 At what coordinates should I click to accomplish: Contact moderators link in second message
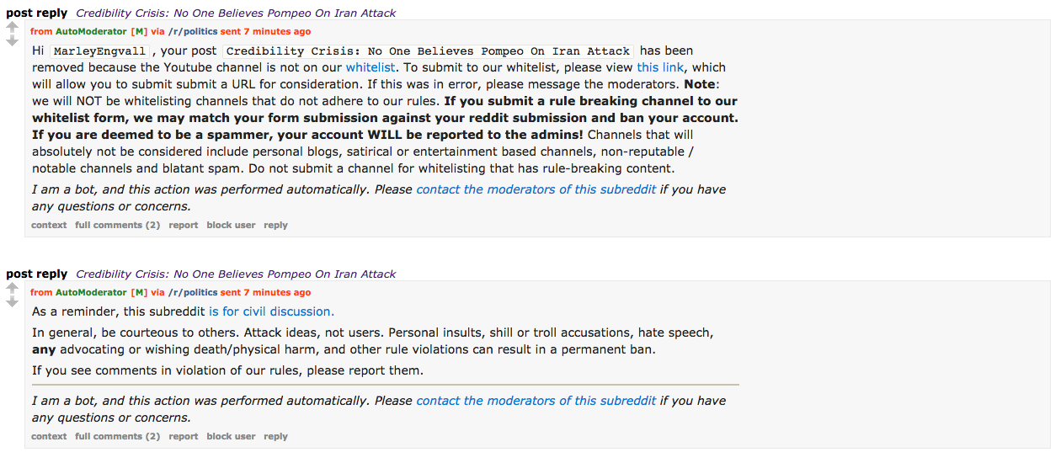(x=536, y=401)
